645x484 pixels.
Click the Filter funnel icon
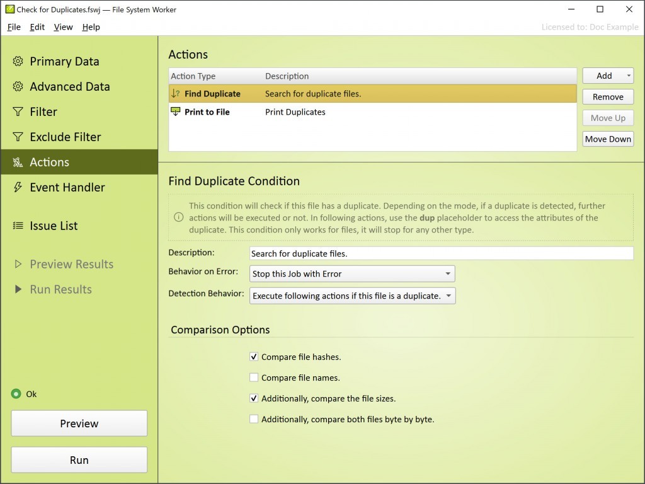tap(18, 112)
